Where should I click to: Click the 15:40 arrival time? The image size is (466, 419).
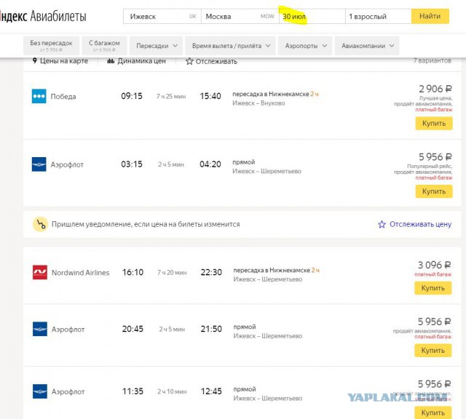click(210, 96)
